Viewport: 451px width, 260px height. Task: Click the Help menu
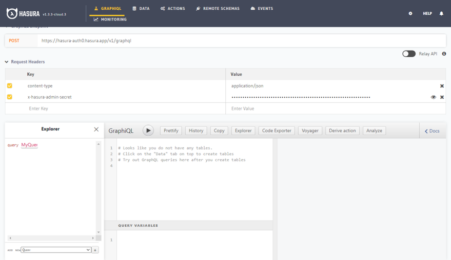coord(427,13)
